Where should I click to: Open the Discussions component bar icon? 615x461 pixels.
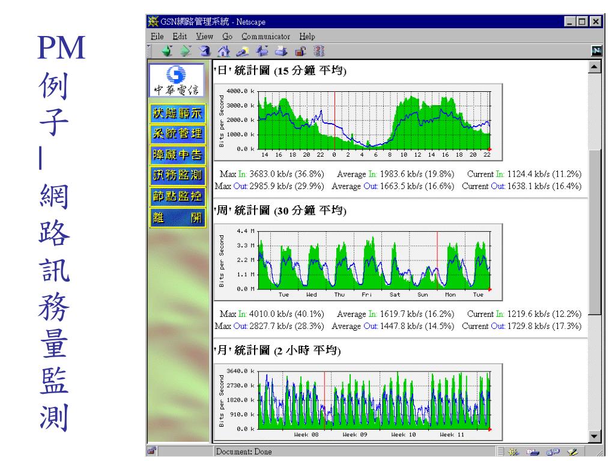(553, 452)
